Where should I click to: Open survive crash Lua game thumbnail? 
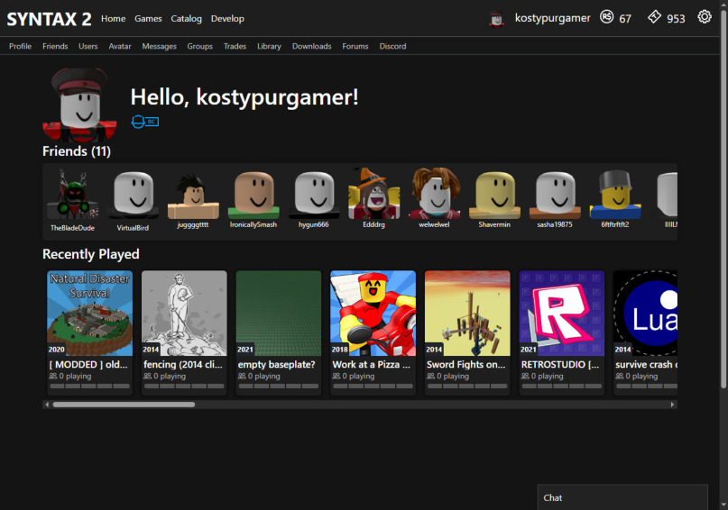(645, 313)
